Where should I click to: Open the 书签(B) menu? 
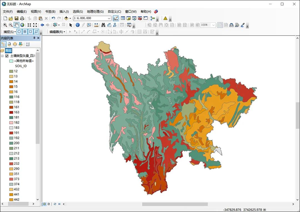50,11
